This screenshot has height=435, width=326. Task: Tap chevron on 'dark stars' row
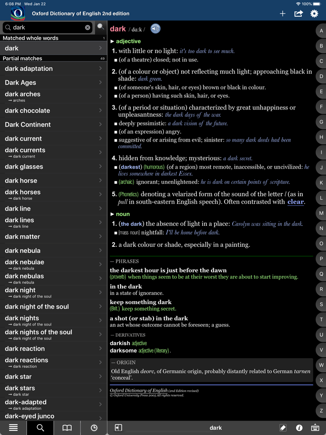pos(101,390)
